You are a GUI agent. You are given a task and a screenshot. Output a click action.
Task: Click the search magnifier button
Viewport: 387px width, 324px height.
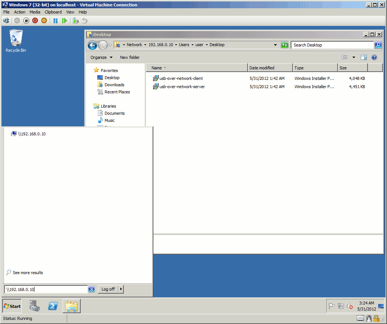point(378,45)
